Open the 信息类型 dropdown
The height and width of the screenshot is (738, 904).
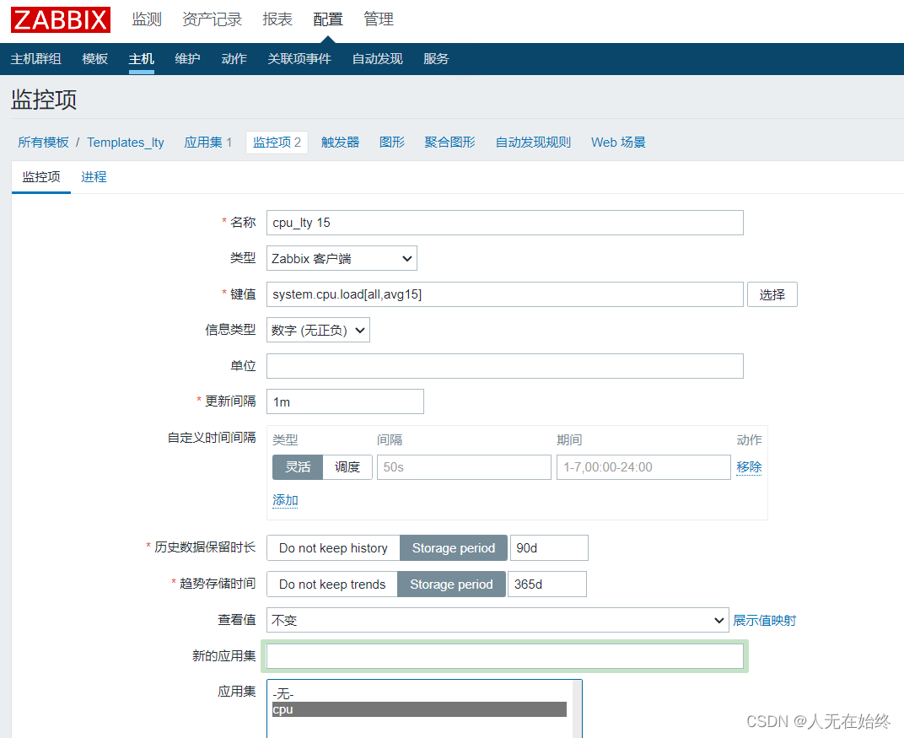coord(318,331)
